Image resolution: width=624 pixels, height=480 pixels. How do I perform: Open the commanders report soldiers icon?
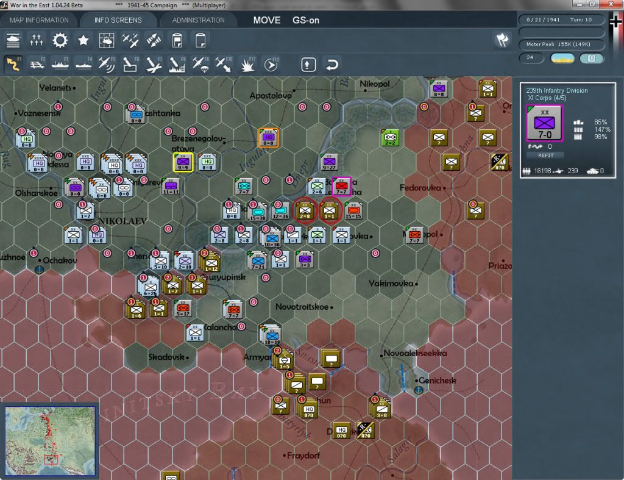(x=36, y=40)
